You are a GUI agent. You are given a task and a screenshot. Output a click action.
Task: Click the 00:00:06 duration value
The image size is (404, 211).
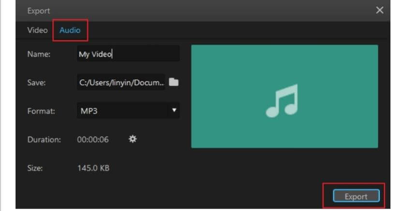coord(93,139)
